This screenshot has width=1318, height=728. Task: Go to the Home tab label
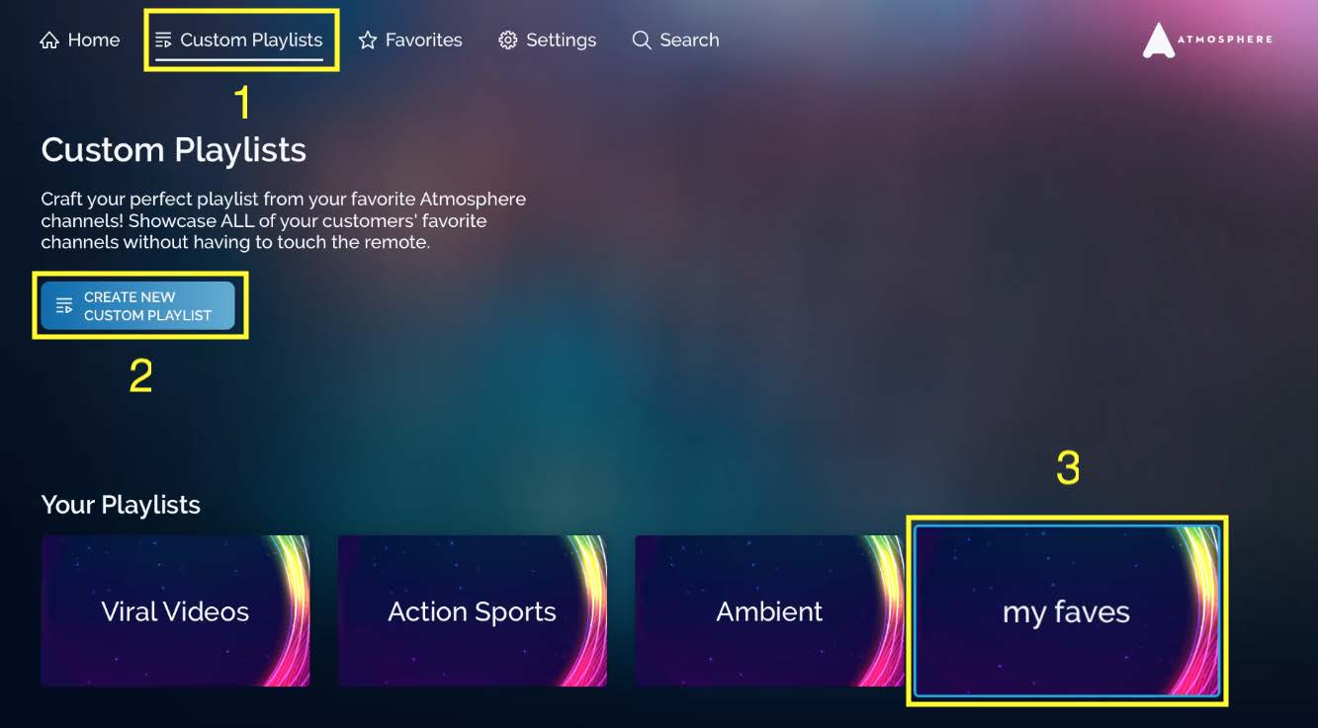[94, 40]
